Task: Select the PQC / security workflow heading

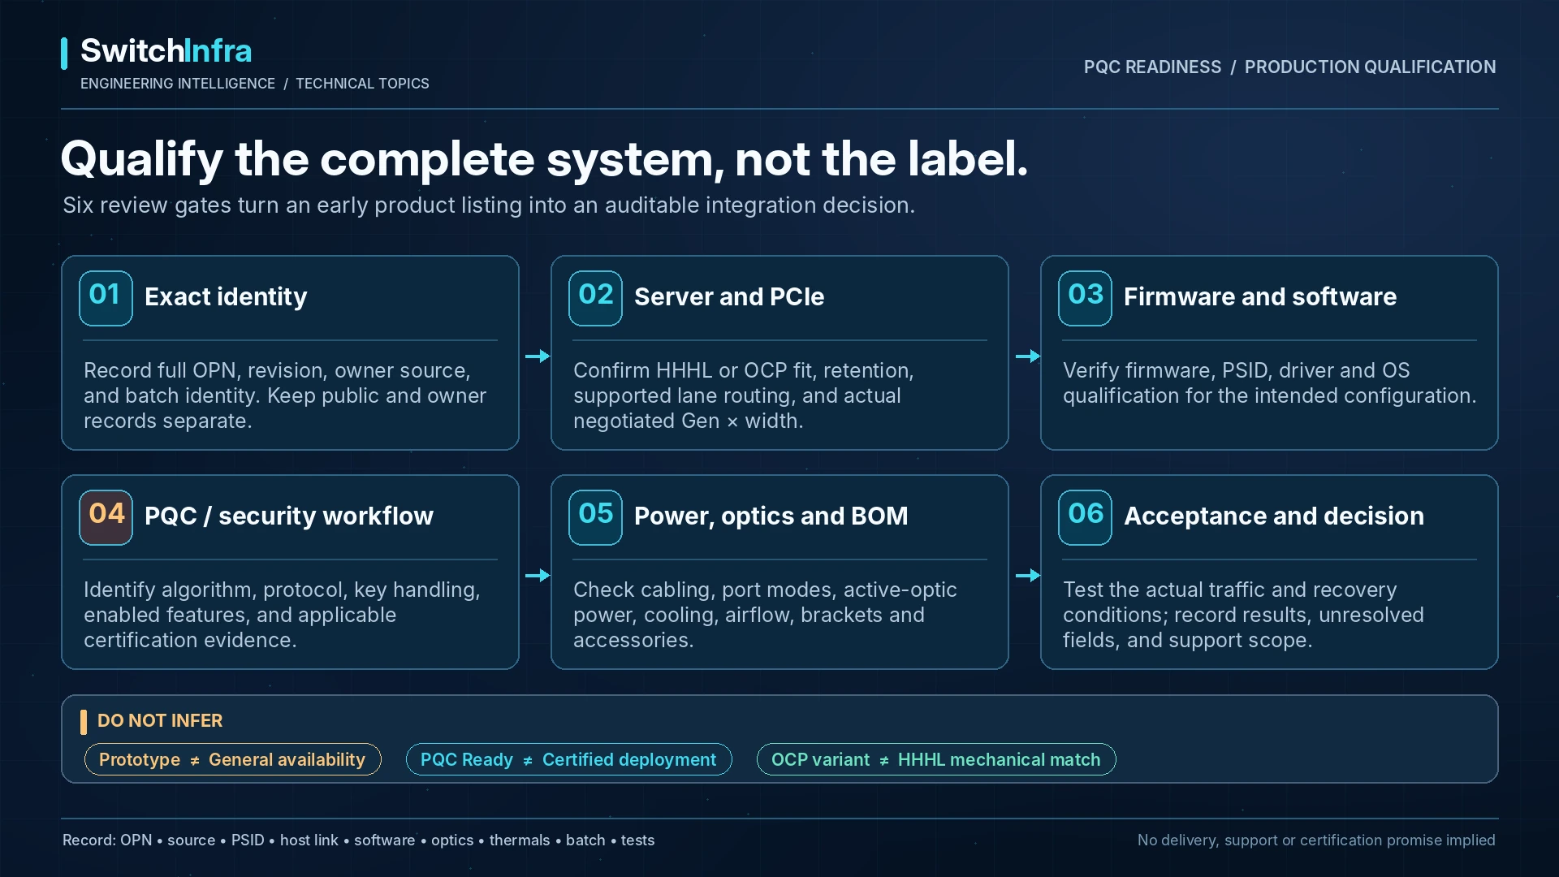Action: pos(289,516)
